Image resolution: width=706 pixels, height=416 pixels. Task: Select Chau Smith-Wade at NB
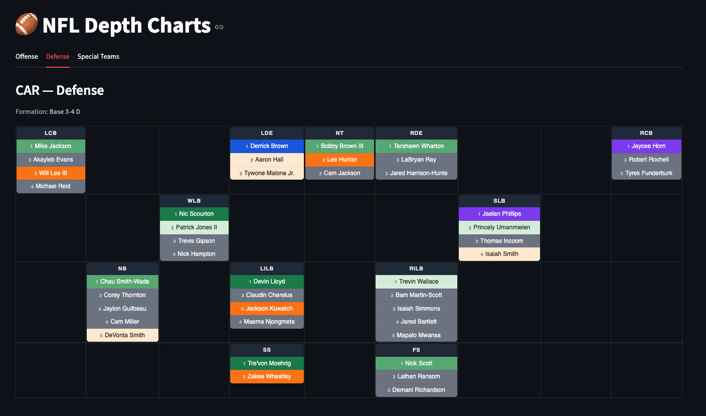click(x=122, y=282)
